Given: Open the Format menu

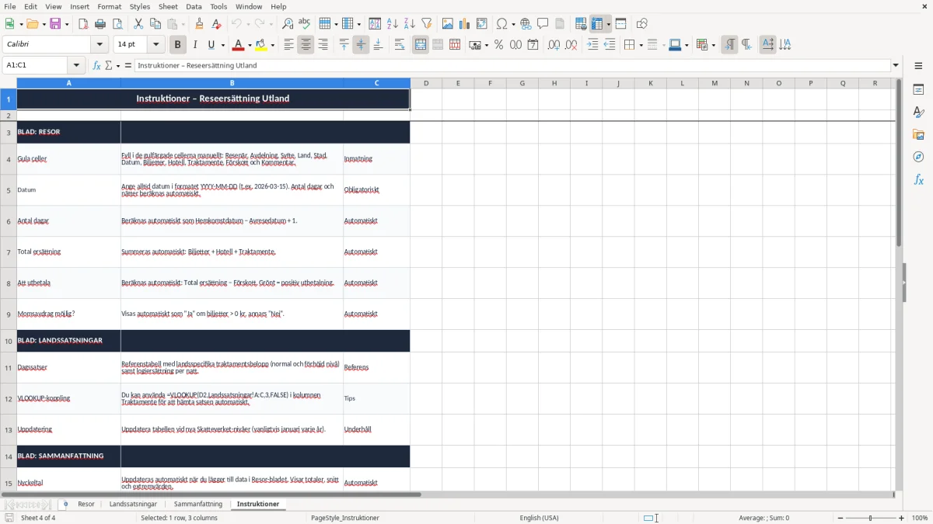Looking at the screenshot, I should click(110, 6).
